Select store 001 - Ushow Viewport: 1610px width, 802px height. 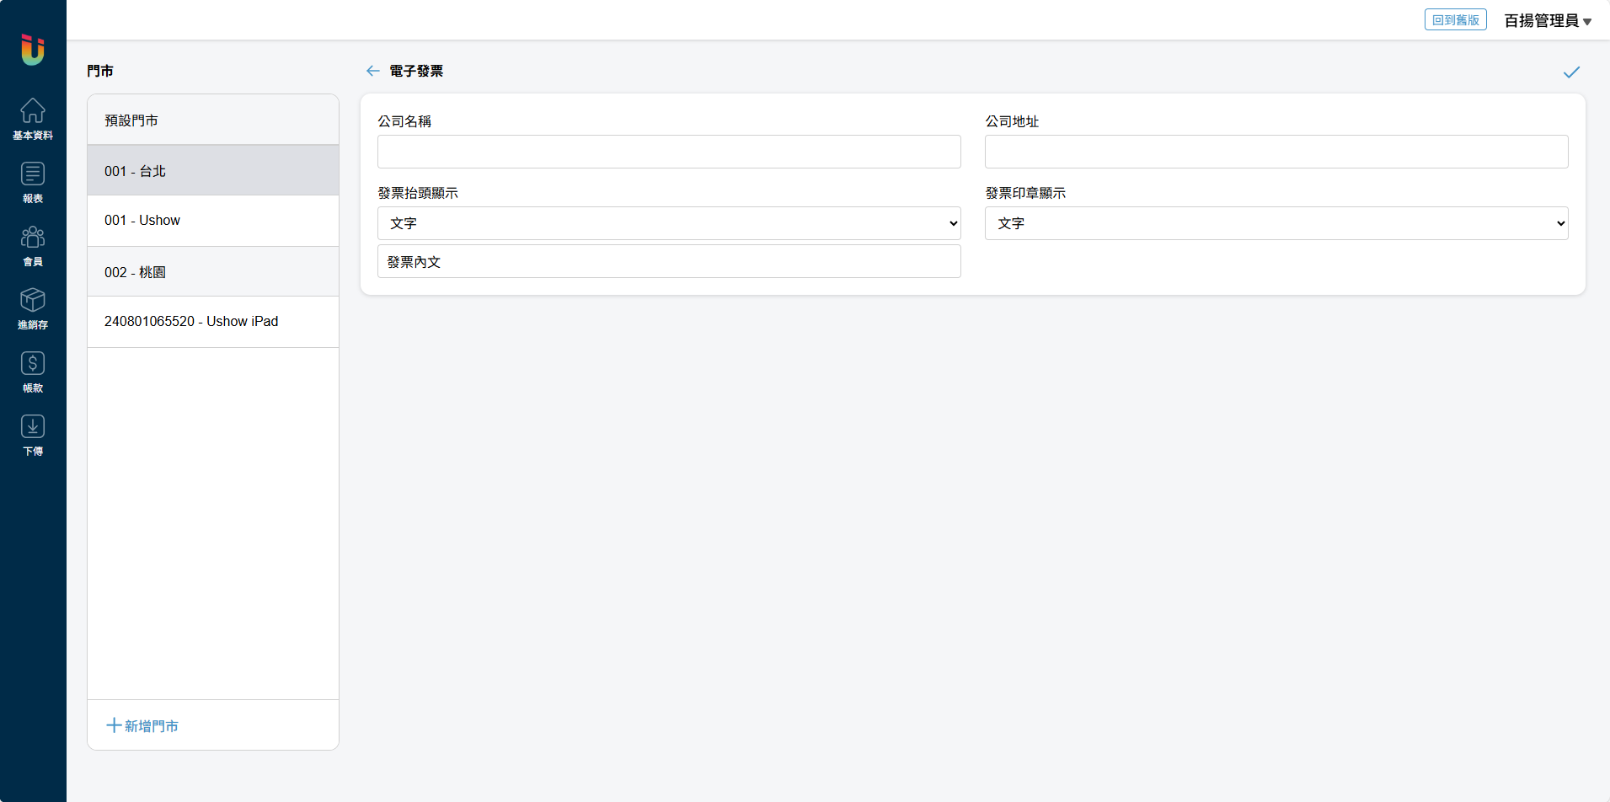213,221
